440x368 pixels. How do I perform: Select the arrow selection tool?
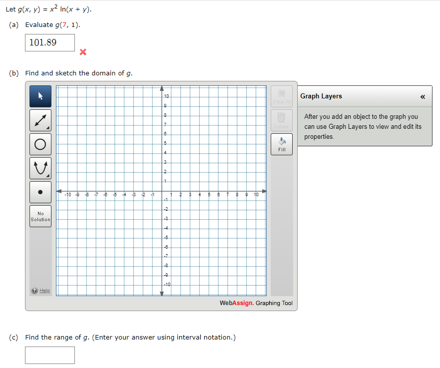(40, 96)
